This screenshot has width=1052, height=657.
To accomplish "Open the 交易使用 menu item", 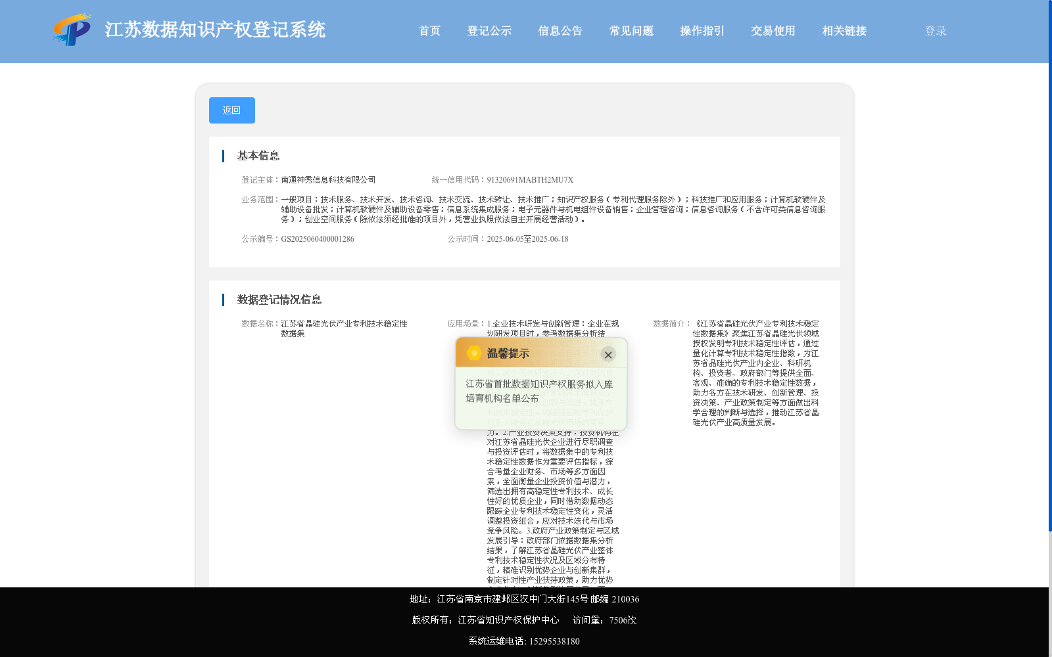I will point(773,31).
